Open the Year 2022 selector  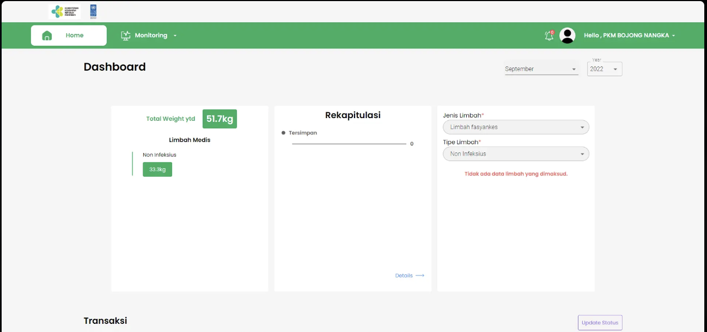pos(604,69)
